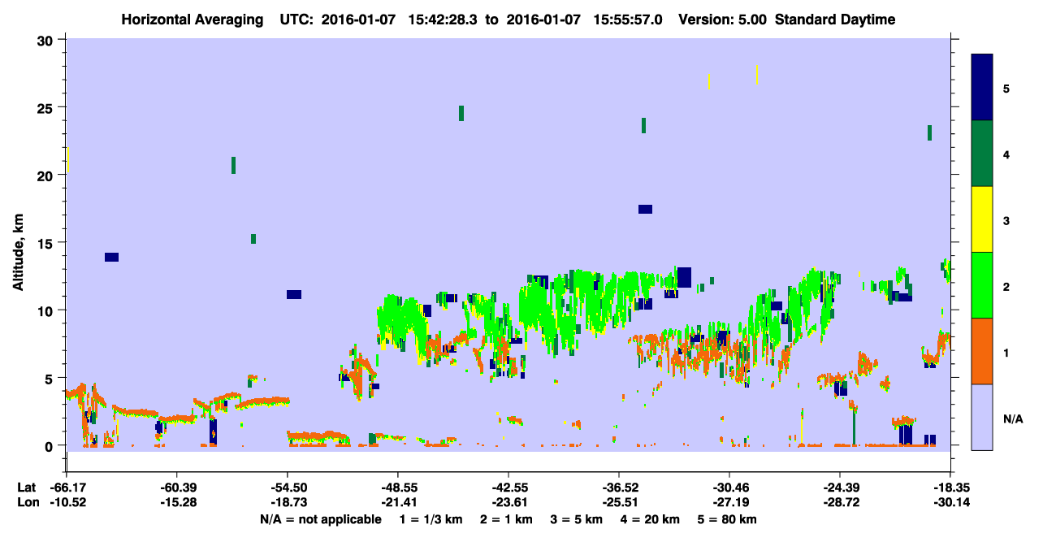1056x542 pixels.
Task: Click latitude value '-30.46'
Action: (x=729, y=488)
